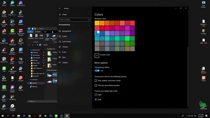Add a Custom color with the plus button

click(97, 56)
